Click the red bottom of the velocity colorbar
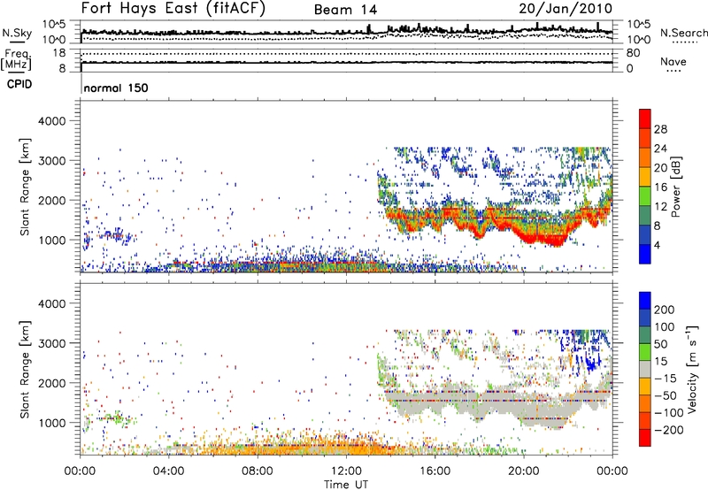Image resolution: width=708 pixels, height=490 pixels. click(x=645, y=438)
